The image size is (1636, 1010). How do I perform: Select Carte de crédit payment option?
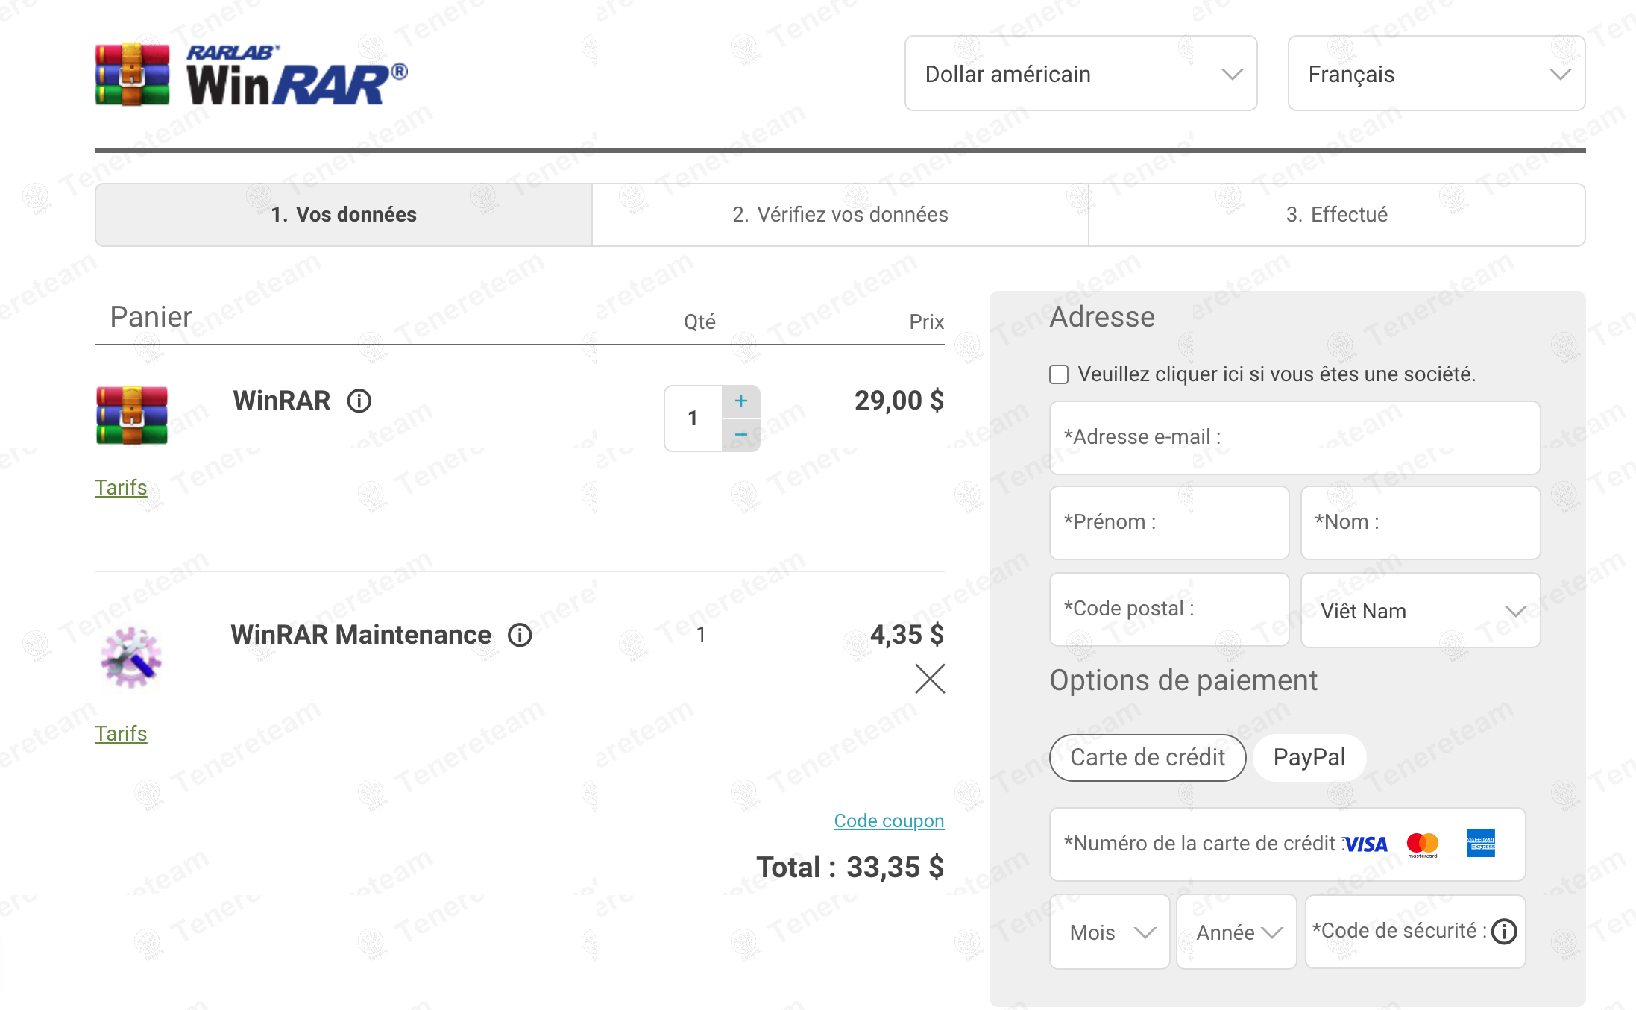click(x=1147, y=758)
